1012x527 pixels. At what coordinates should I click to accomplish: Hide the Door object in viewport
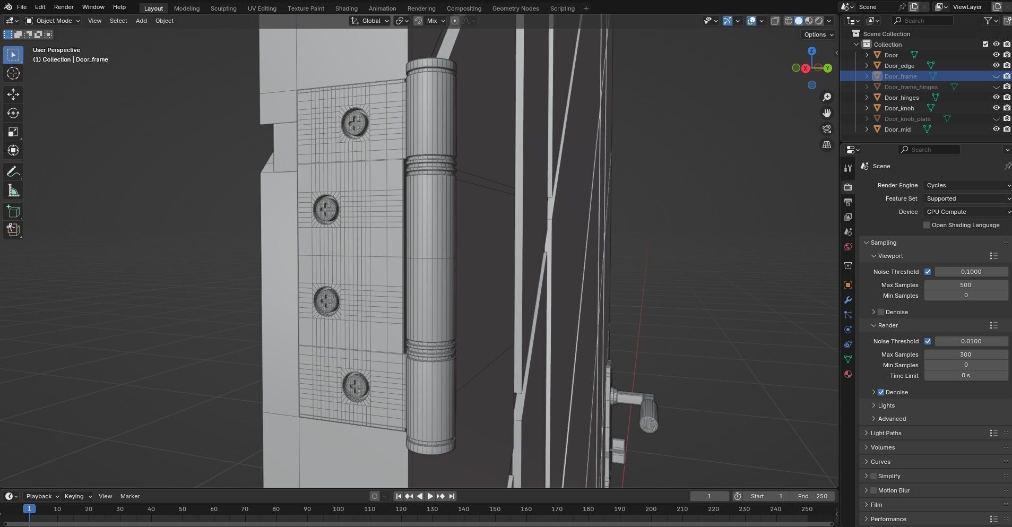click(x=996, y=55)
